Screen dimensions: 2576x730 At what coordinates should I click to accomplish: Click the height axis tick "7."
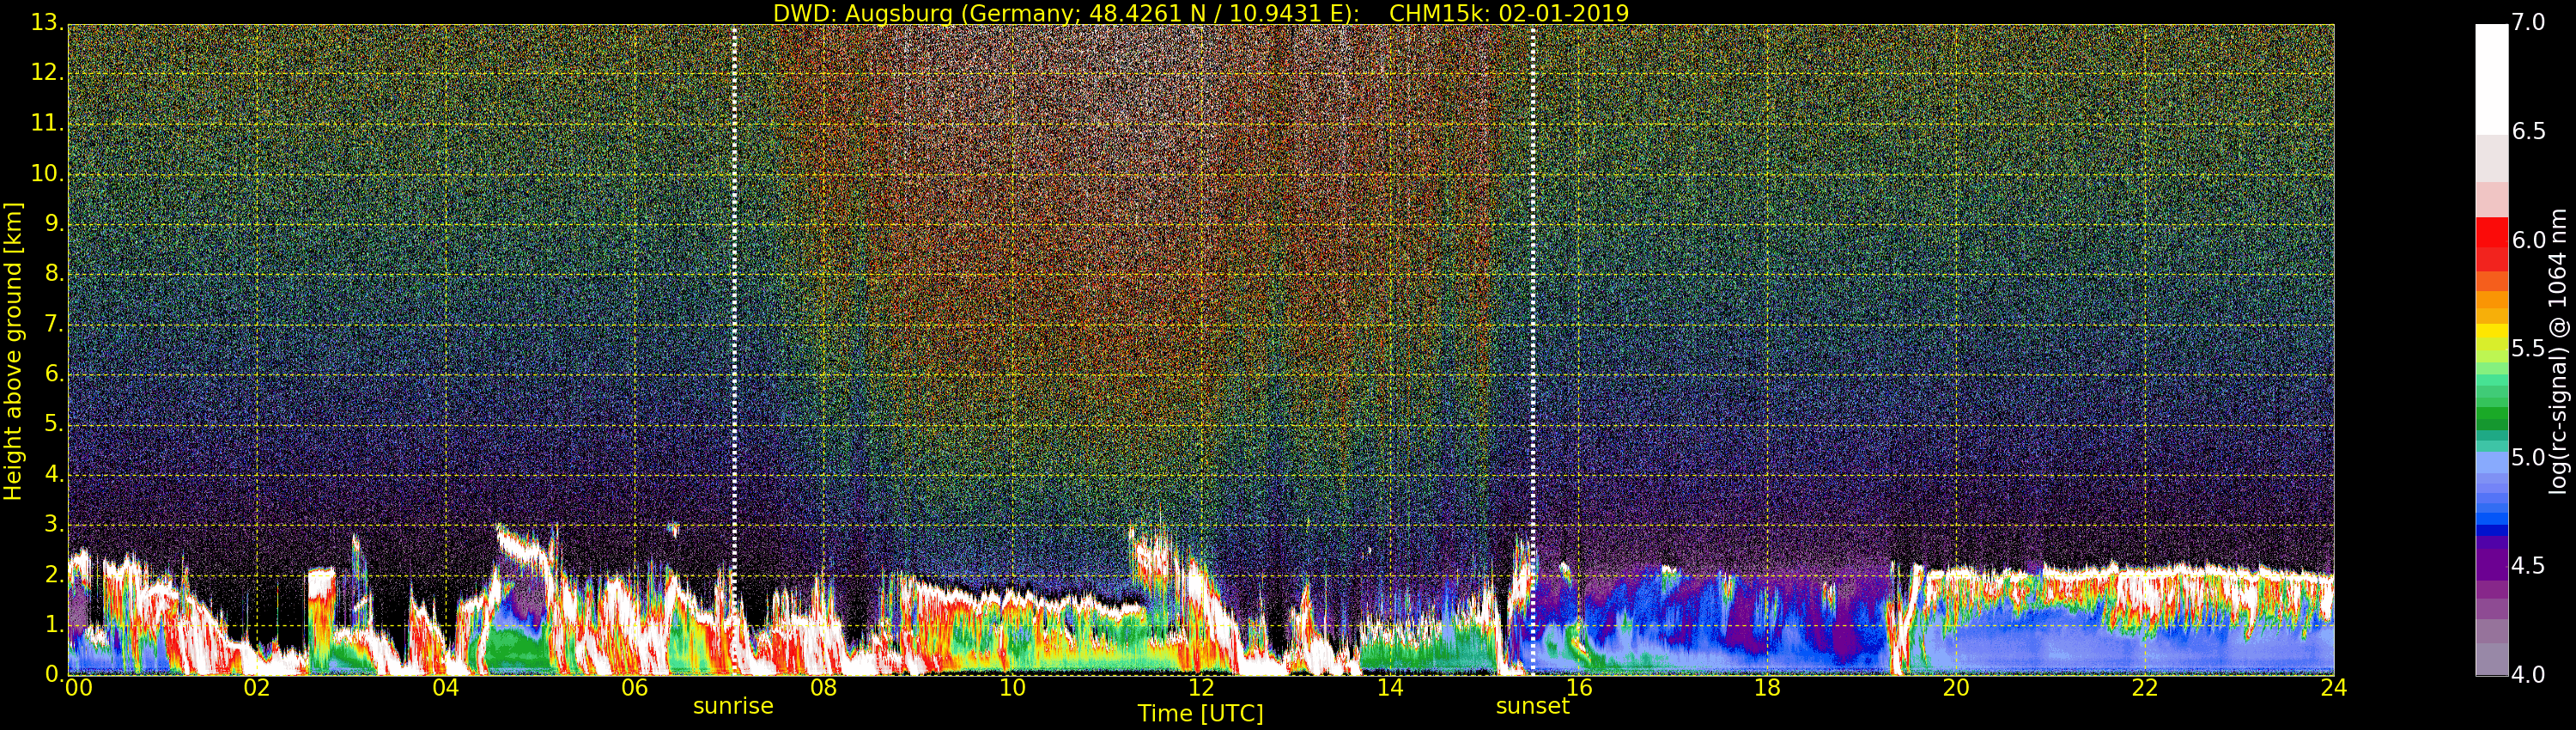pyautogui.click(x=54, y=323)
